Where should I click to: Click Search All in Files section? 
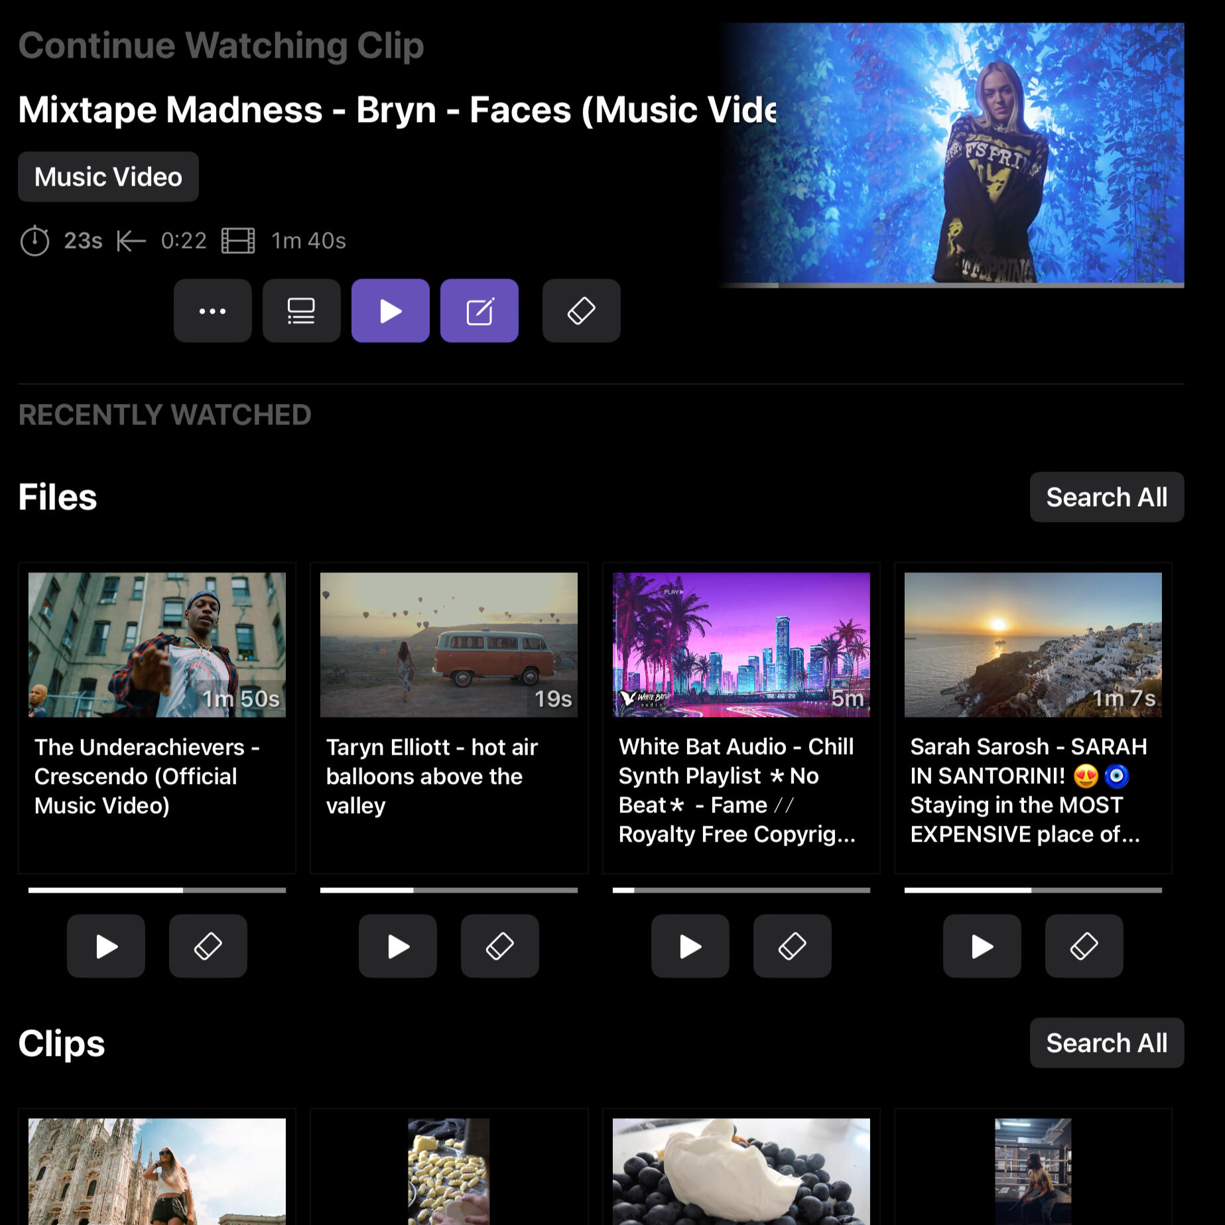click(x=1106, y=497)
